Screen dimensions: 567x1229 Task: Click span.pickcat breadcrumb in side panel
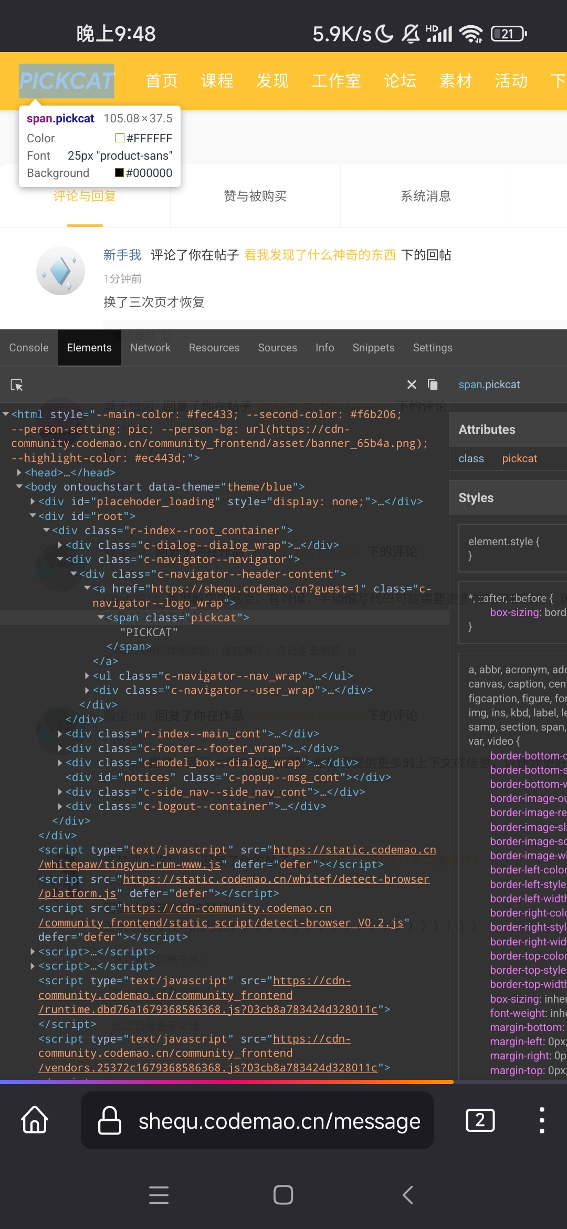click(x=489, y=384)
